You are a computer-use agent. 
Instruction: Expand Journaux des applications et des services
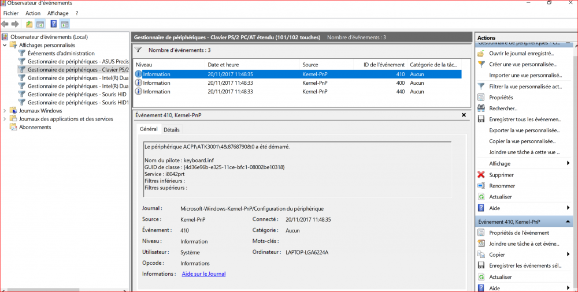(6, 119)
